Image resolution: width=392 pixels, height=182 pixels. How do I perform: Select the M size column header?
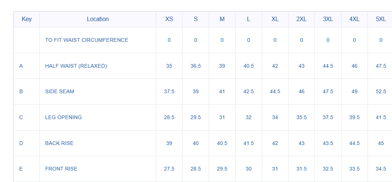pos(222,19)
